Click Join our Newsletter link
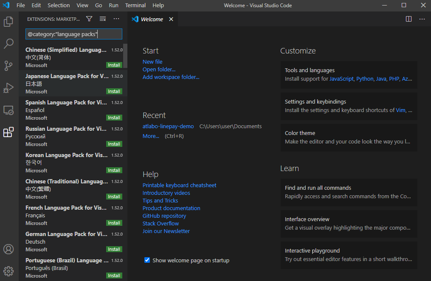The width and height of the screenshot is (431, 281). pos(166,231)
